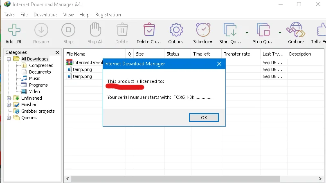The width and height of the screenshot is (326, 183).
Task: Close the Categories panel
Action: (x=57, y=52)
